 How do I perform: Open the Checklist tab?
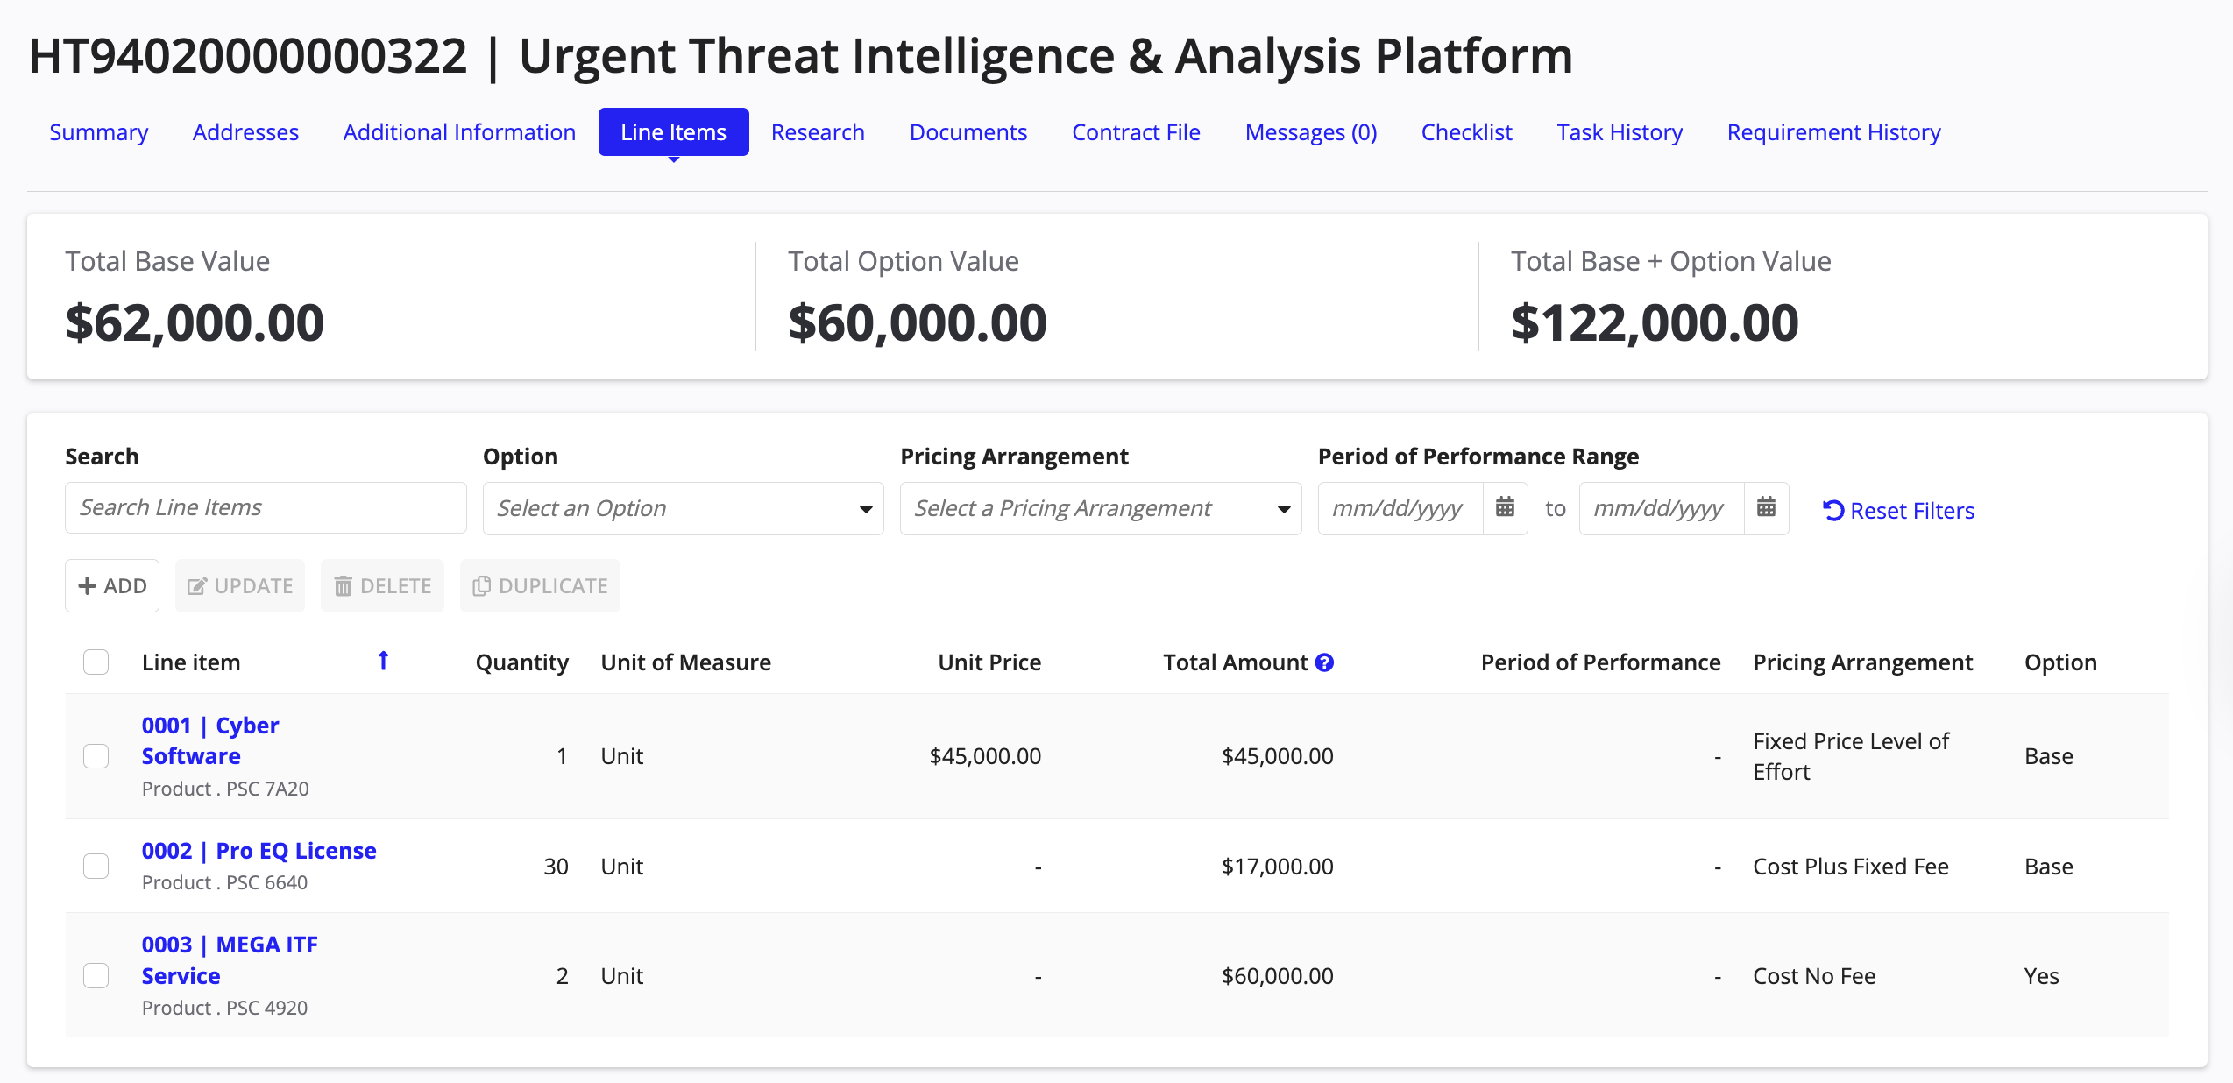pos(1466,132)
